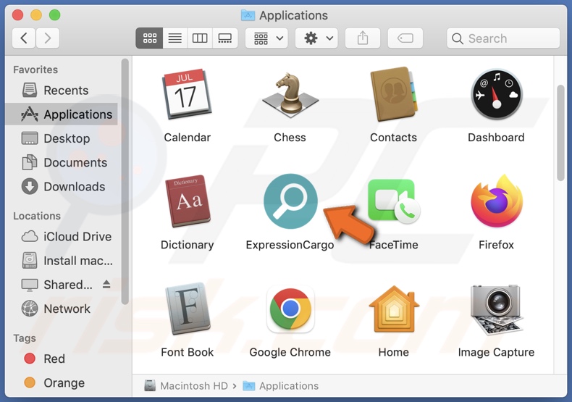Viewport: 572px width, 402px height.
Task: Click the Share toolbar button
Action: click(x=363, y=38)
